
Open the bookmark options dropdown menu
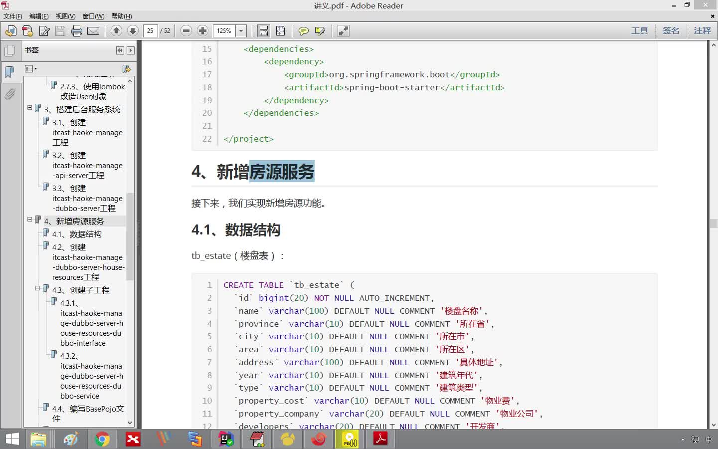(31, 68)
